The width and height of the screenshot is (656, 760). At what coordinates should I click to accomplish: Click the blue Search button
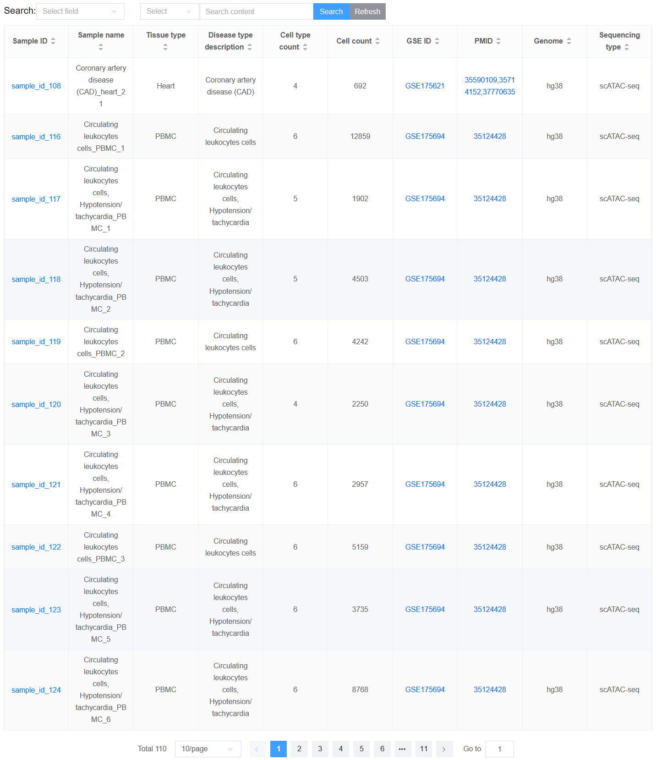tap(331, 11)
